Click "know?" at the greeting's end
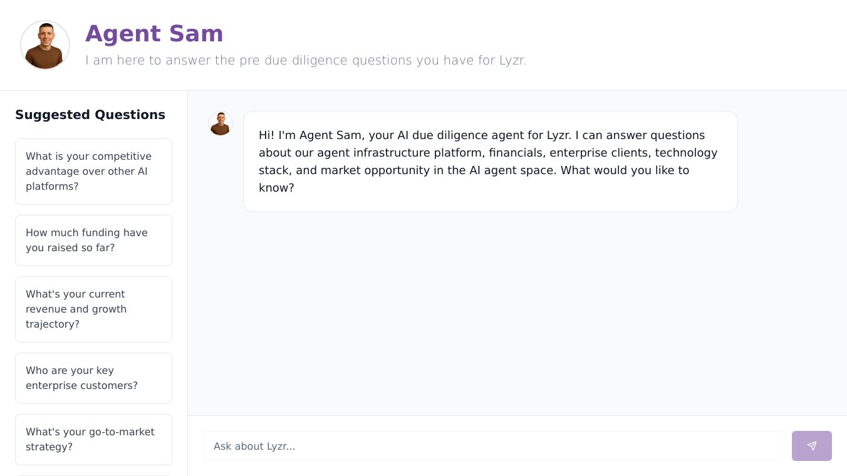 (x=276, y=188)
